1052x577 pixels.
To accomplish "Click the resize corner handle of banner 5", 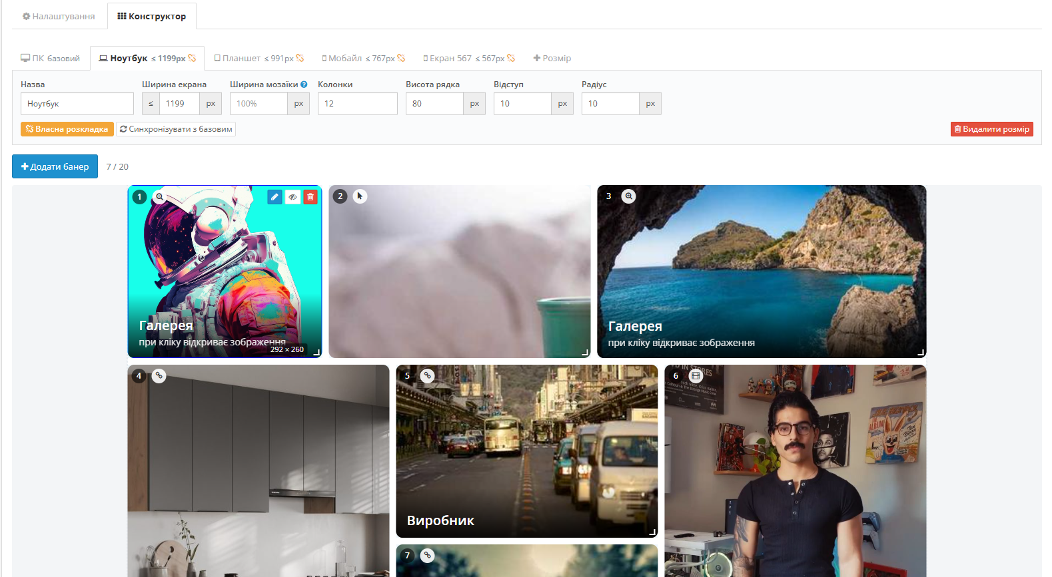I will point(653,532).
